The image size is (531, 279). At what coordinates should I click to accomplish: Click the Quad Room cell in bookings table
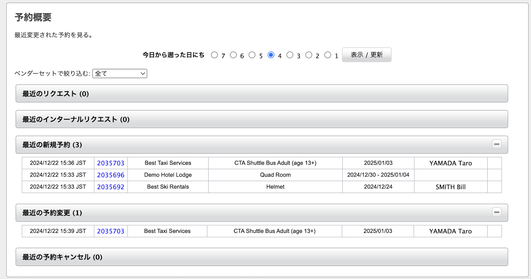tap(275, 175)
